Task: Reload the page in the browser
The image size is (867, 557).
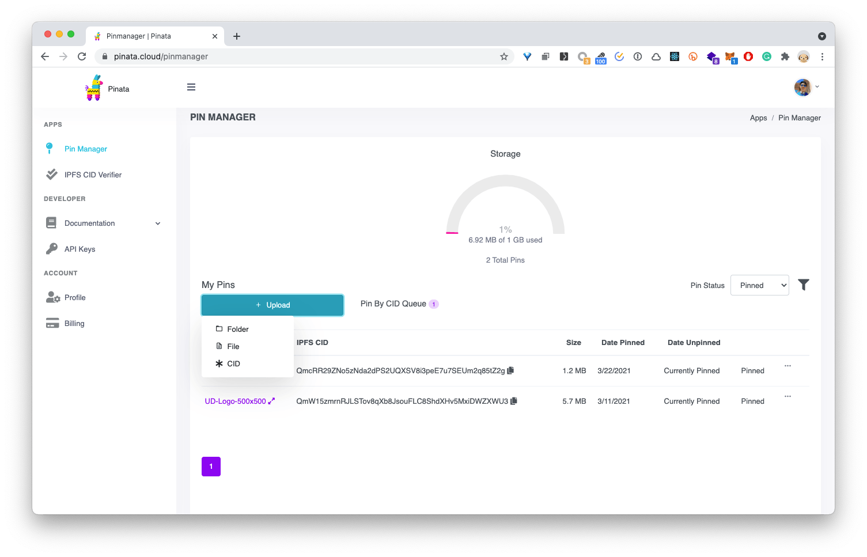Action: [82, 56]
